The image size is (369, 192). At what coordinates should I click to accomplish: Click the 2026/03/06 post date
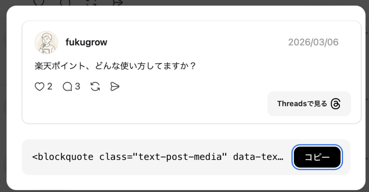(x=313, y=43)
